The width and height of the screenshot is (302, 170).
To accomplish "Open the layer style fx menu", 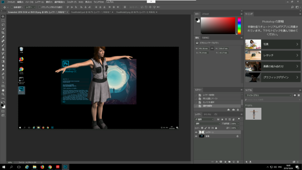I will tap(217, 162).
